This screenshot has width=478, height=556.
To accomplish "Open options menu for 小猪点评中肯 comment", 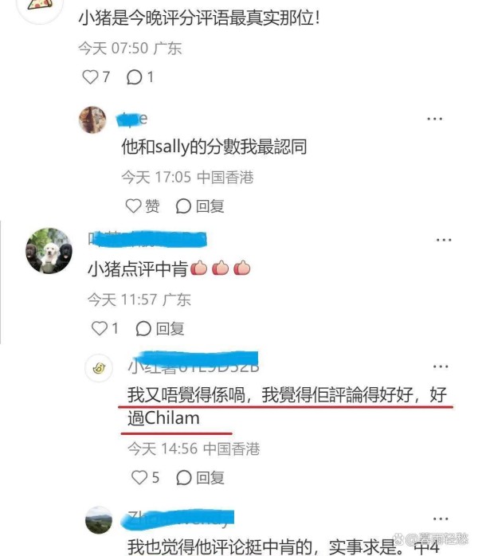I will pos(444,240).
